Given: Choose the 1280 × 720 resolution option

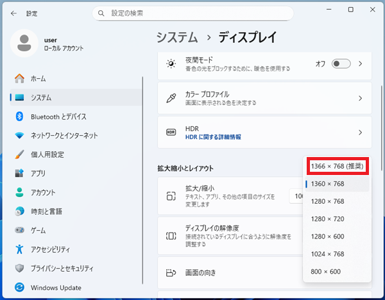Looking at the screenshot, I should tap(328, 219).
